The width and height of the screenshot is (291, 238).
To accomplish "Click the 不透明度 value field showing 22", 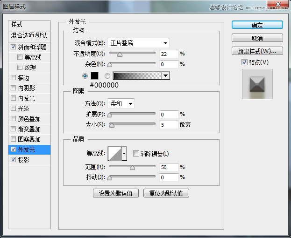I will point(169,54).
